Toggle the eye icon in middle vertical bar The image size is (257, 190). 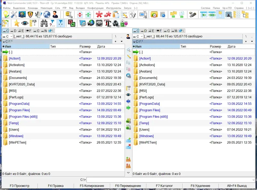pos(128,95)
